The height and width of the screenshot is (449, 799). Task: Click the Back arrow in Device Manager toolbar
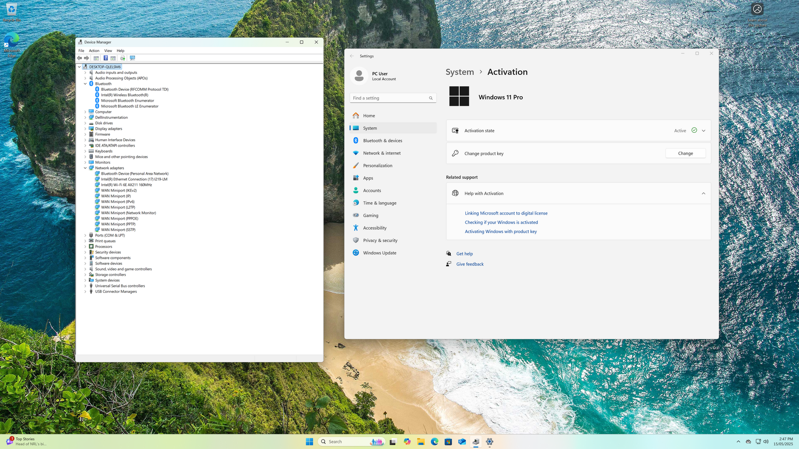79,58
